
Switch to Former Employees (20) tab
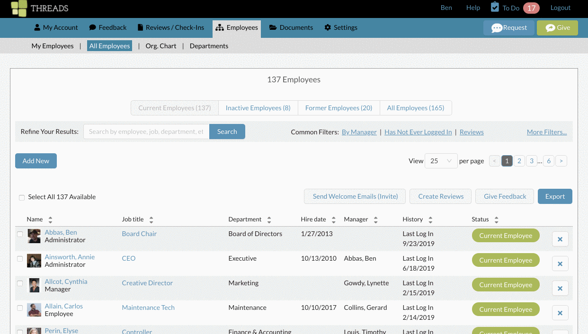point(339,108)
